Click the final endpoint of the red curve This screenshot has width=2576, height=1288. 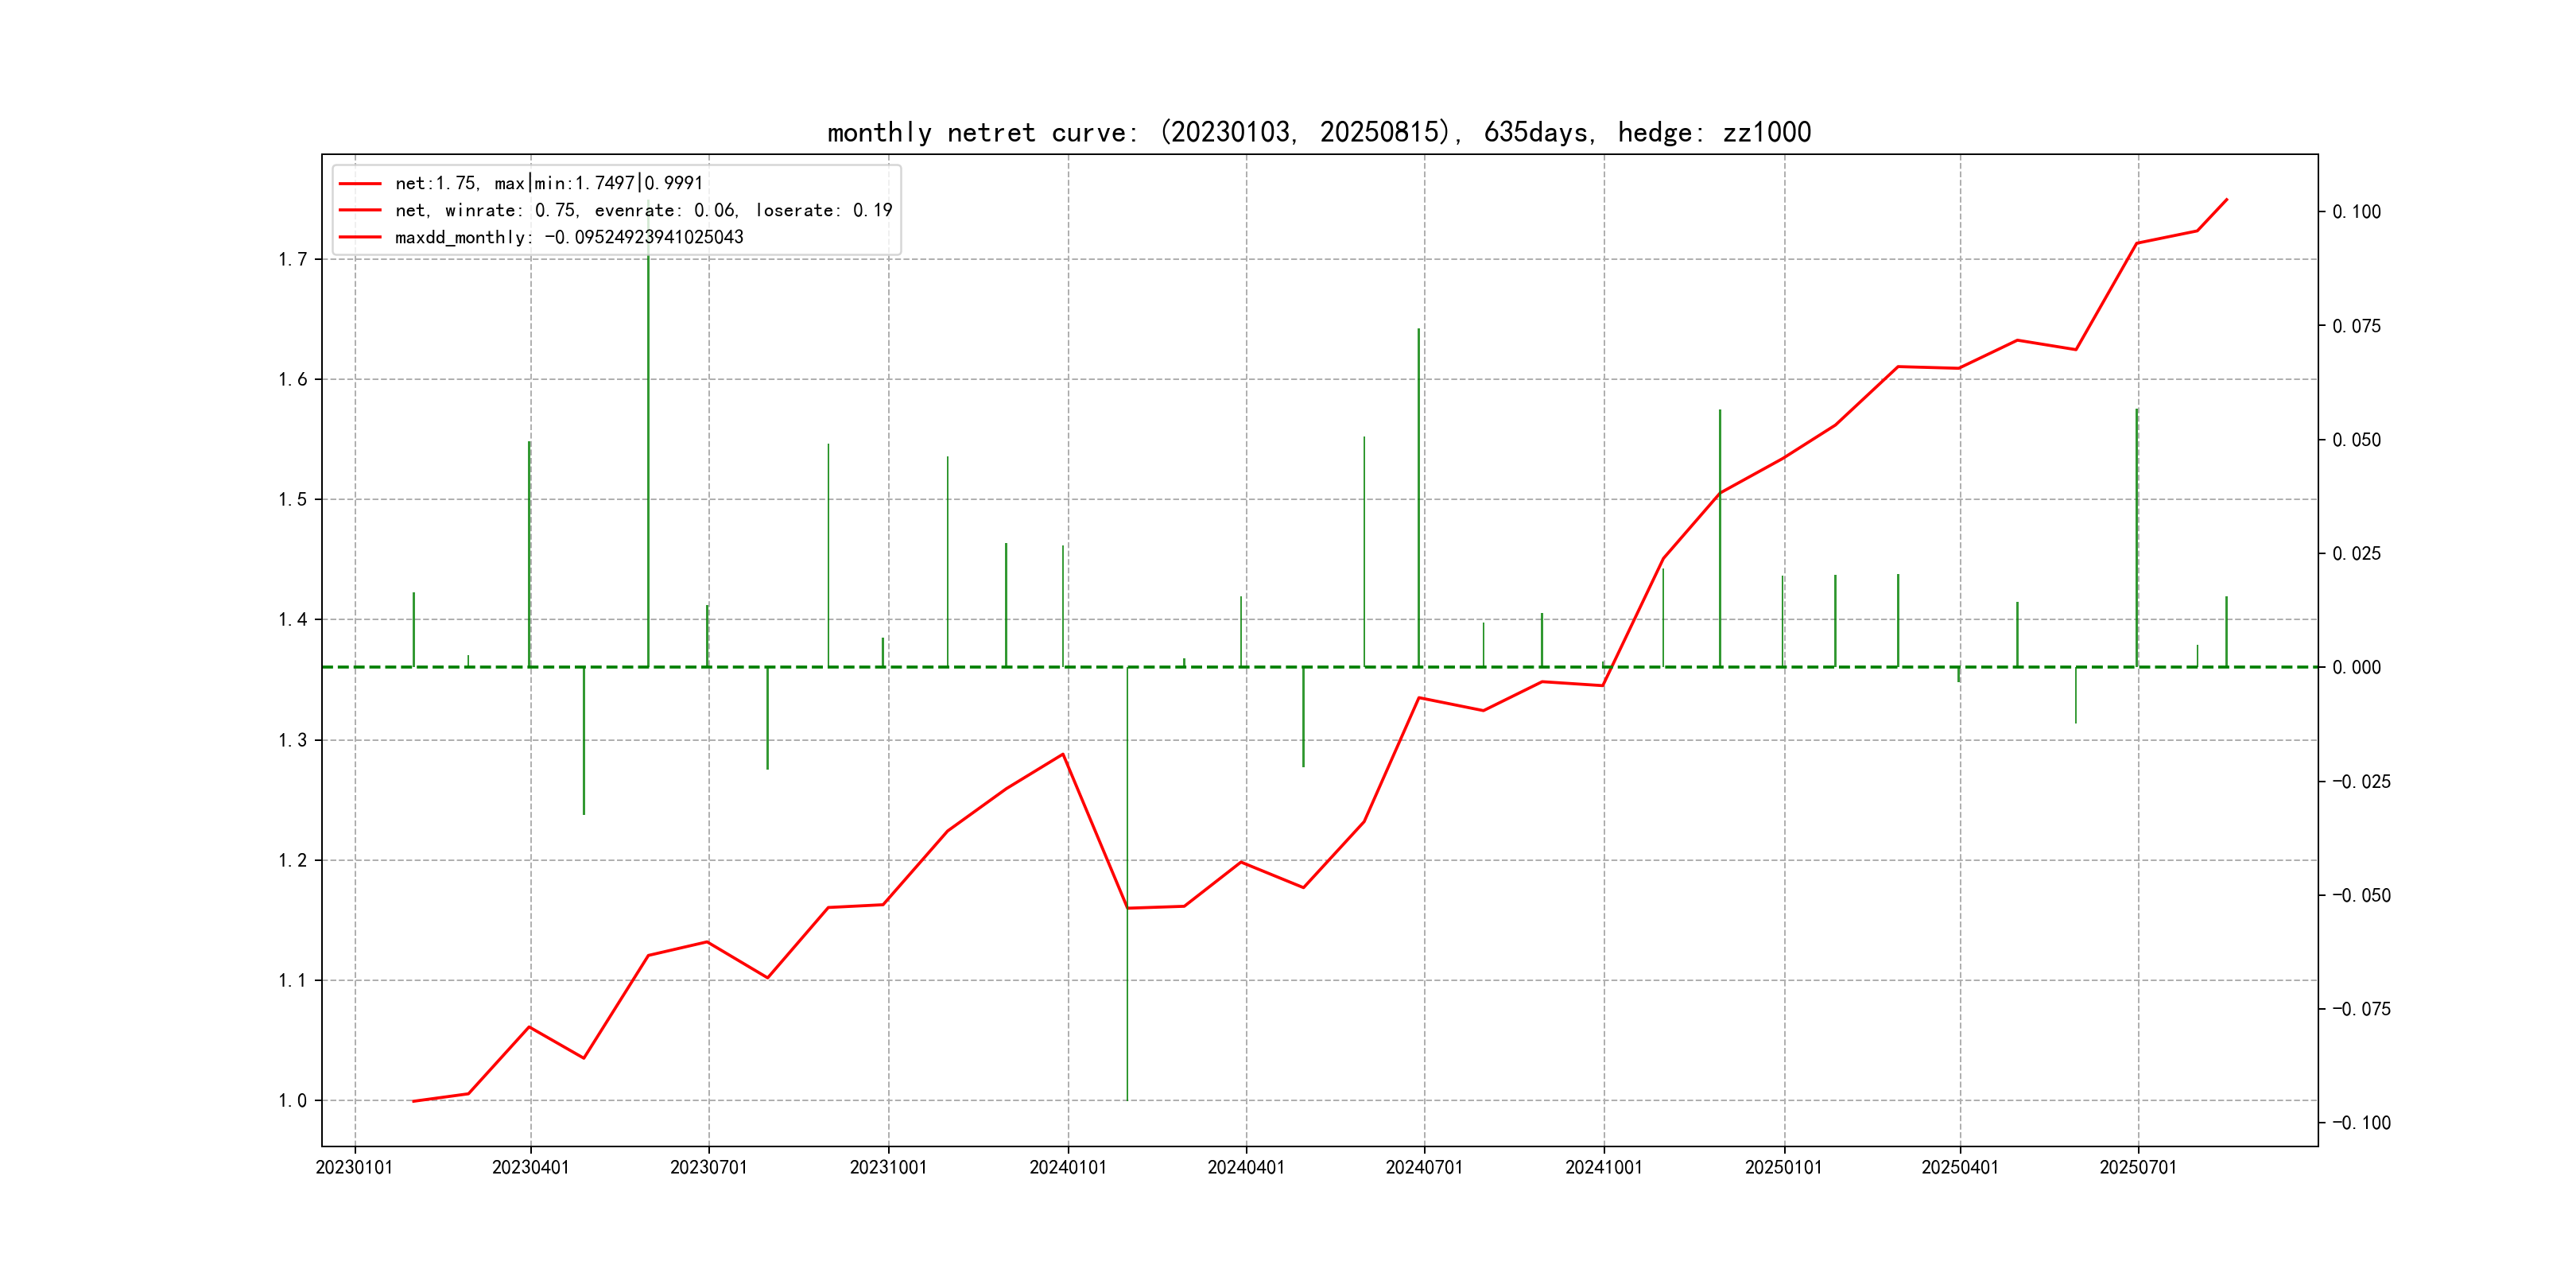point(2226,199)
